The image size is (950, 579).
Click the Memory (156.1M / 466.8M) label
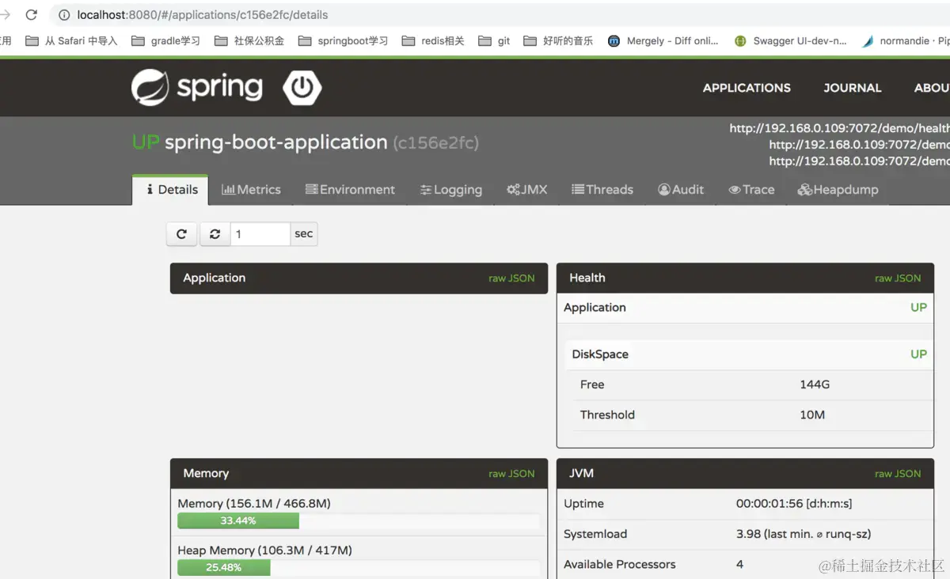(x=254, y=504)
